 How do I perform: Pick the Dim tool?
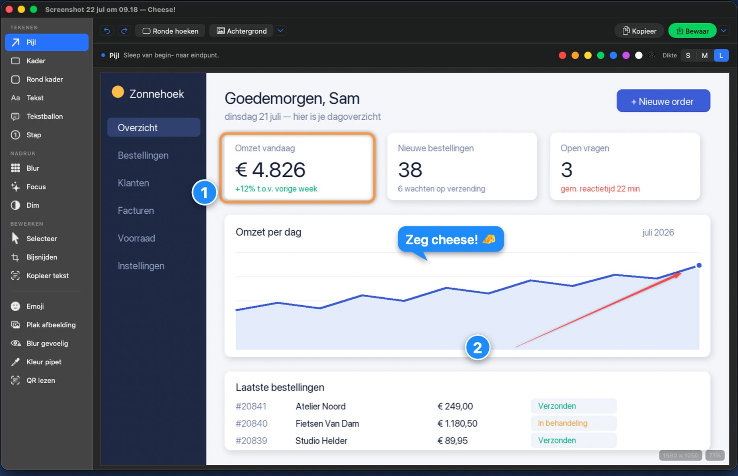coord(47,205)
